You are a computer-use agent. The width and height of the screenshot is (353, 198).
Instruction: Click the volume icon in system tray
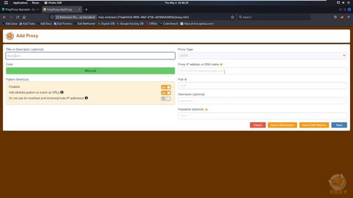click(343, 3)
